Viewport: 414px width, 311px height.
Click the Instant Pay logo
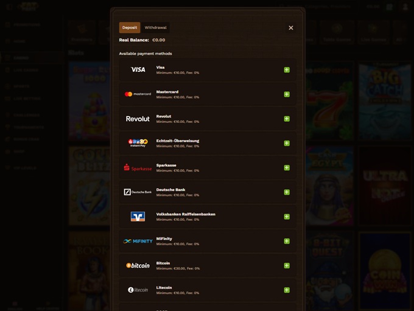click(x=138, y=143)
